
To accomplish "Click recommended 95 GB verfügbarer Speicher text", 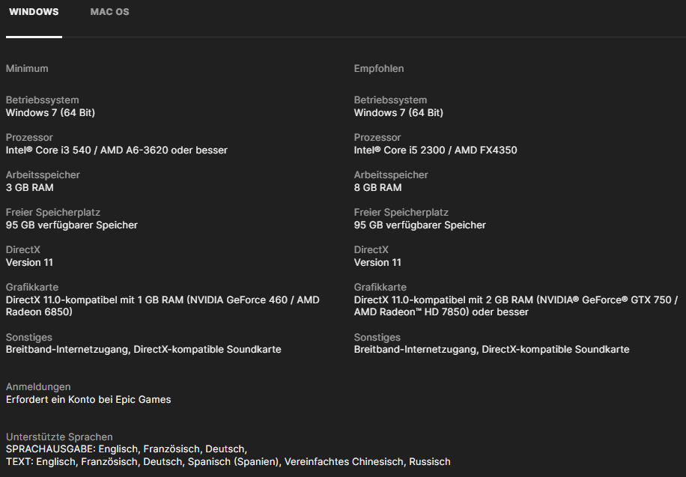I will pos(420,225).
